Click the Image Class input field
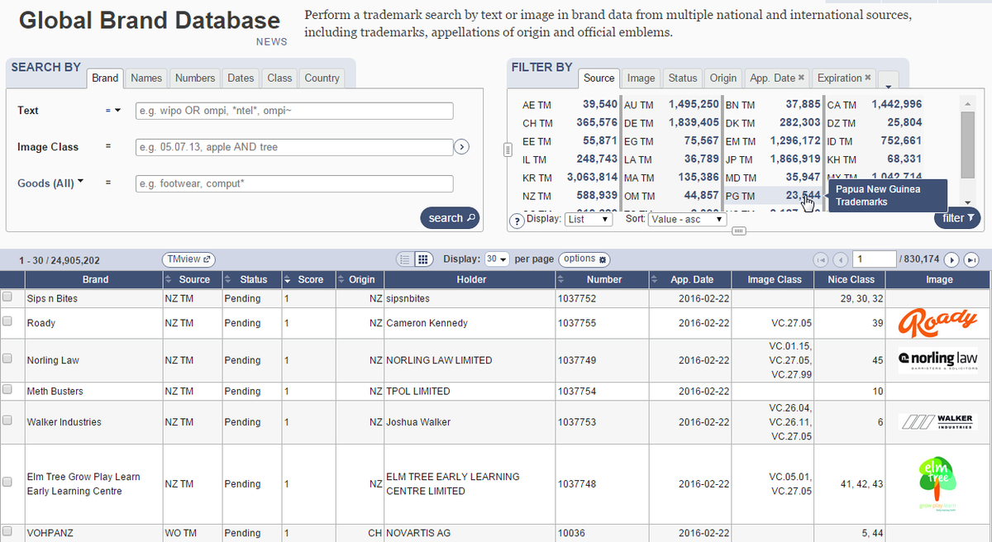Screen dimensions: 992x542 click(x=294, y=147)
